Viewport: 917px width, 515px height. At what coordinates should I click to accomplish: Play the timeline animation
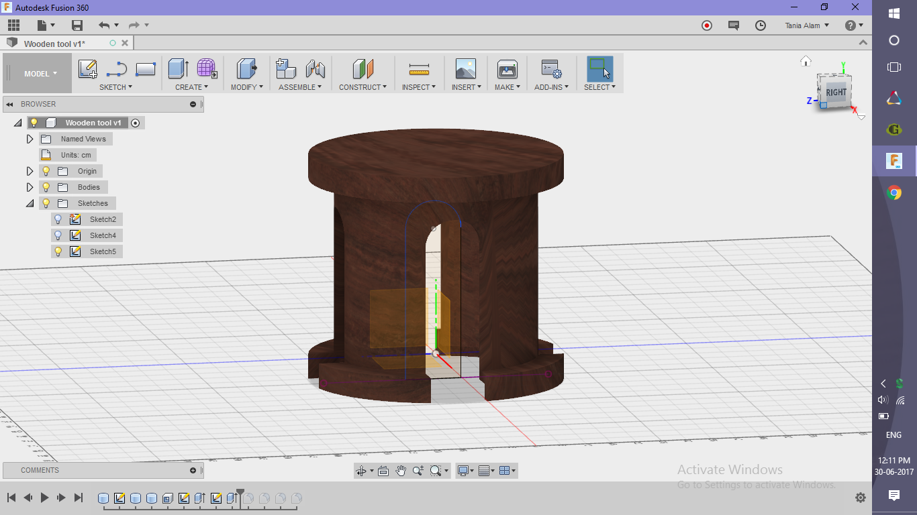[x=45, y=498]
